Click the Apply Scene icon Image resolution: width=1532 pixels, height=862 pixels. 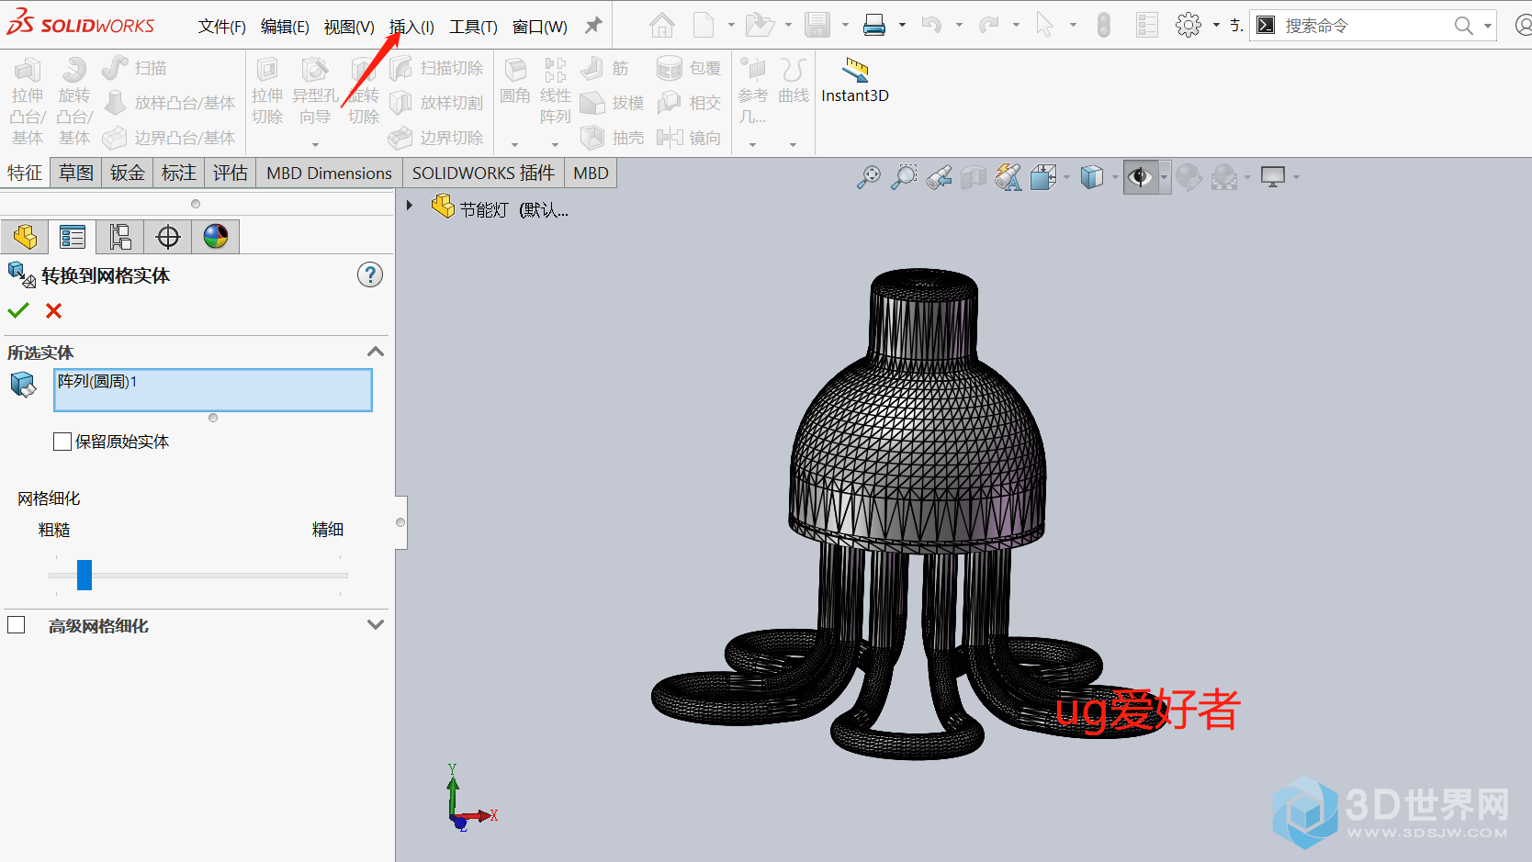click(x=1224, y=176)
